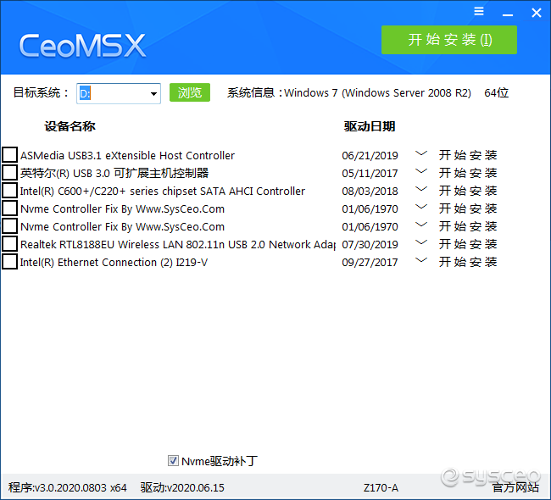
Task: Click the date 08/03/2018
Action: [x=370, y=192]
